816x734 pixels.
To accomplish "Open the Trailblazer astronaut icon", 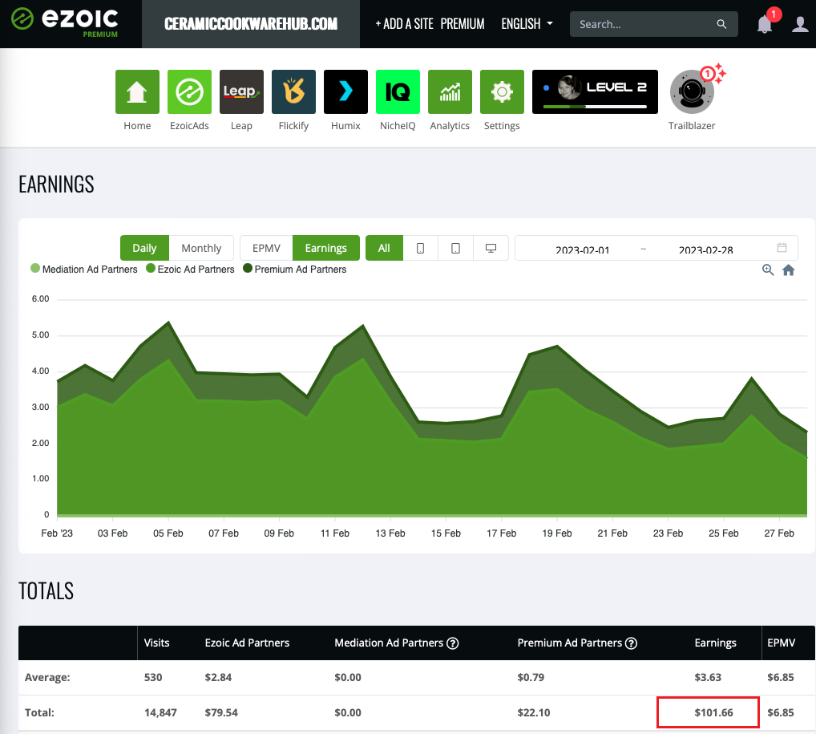I will pyautogui.click(x=692, y=91).
